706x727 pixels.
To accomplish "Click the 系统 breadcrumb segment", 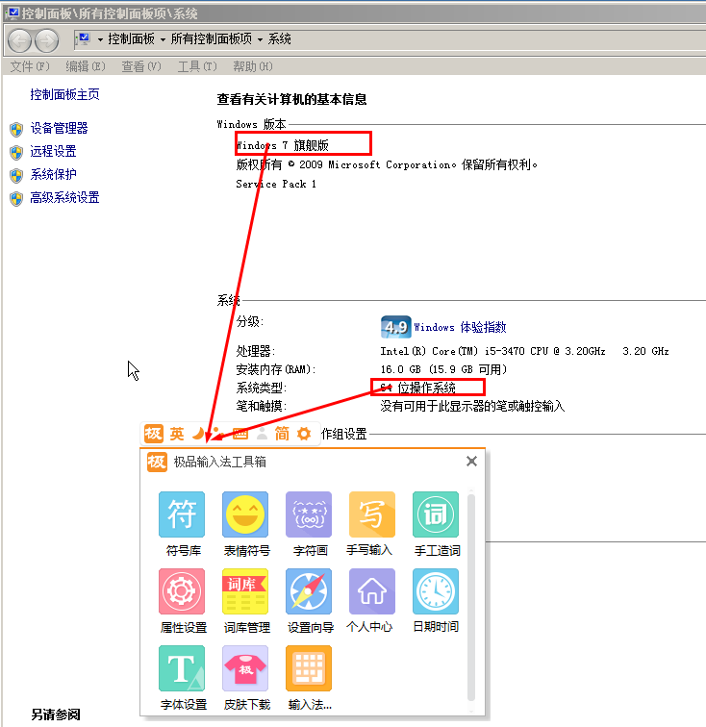I will point(280,38).
